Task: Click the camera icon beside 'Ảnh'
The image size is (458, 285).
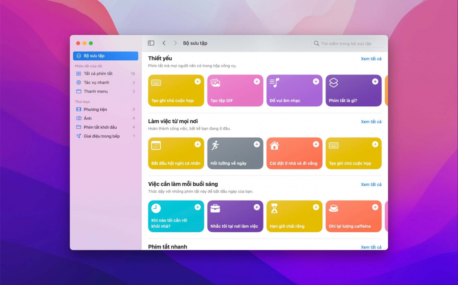Action: pyautogui.click(x=79, y=118)
